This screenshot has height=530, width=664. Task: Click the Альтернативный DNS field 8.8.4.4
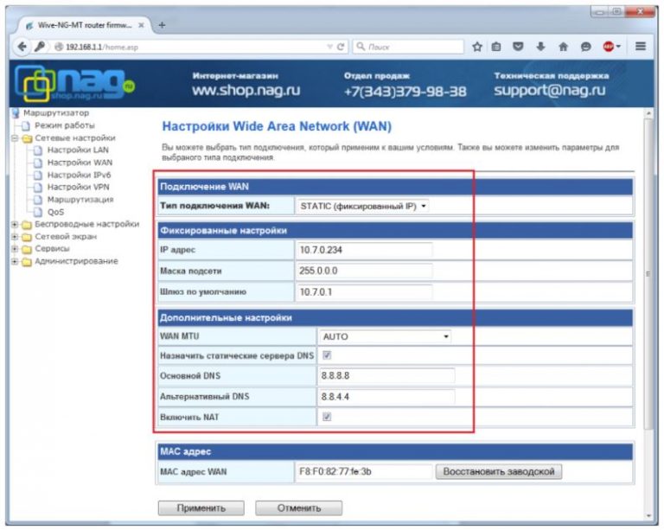click(x=386, y=397)
